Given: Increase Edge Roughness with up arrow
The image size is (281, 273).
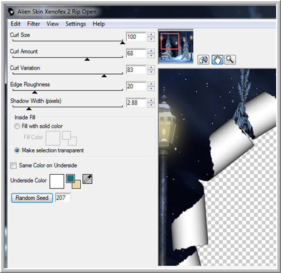Looking at the screenshot, I should click(x=151, y=84).
